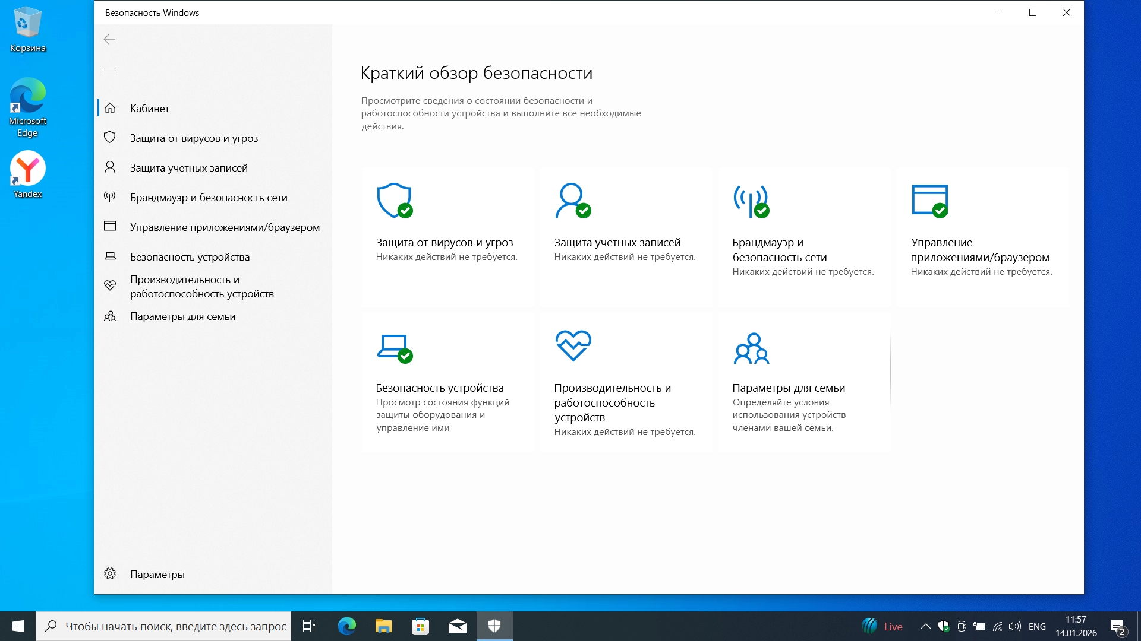The width and height of the screenshot is (1141, 641).
Task: Click the firewall and network security antenna tile icon
Action: [751, 201]
